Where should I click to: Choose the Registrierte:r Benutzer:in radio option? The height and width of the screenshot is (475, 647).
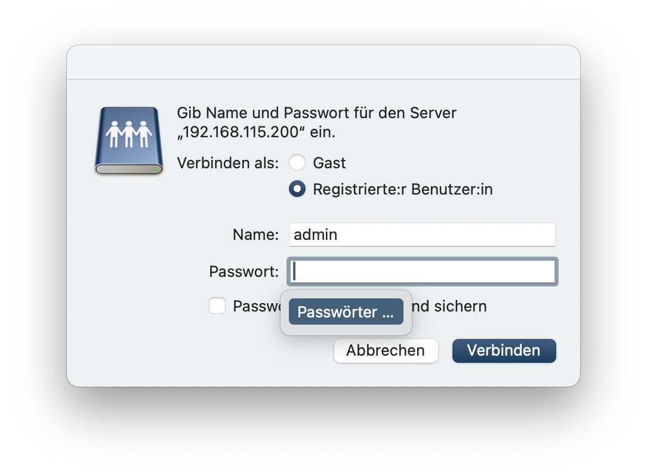pyautogui.click(x=297, y=189)
